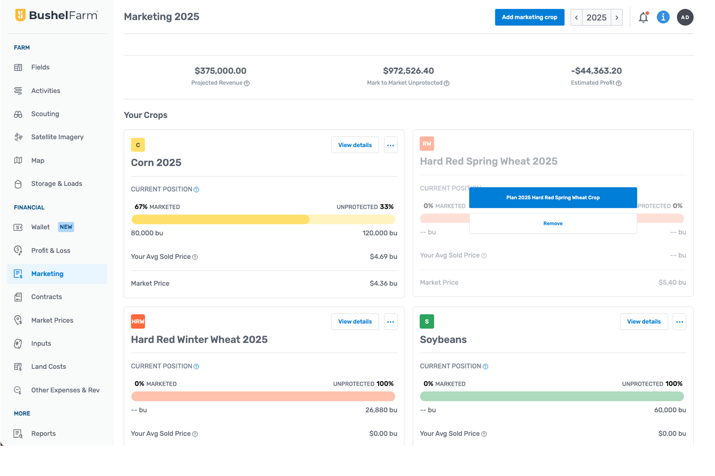
Task: Open Soybeans three-dot options menu
Action: (x=680, y=322)
